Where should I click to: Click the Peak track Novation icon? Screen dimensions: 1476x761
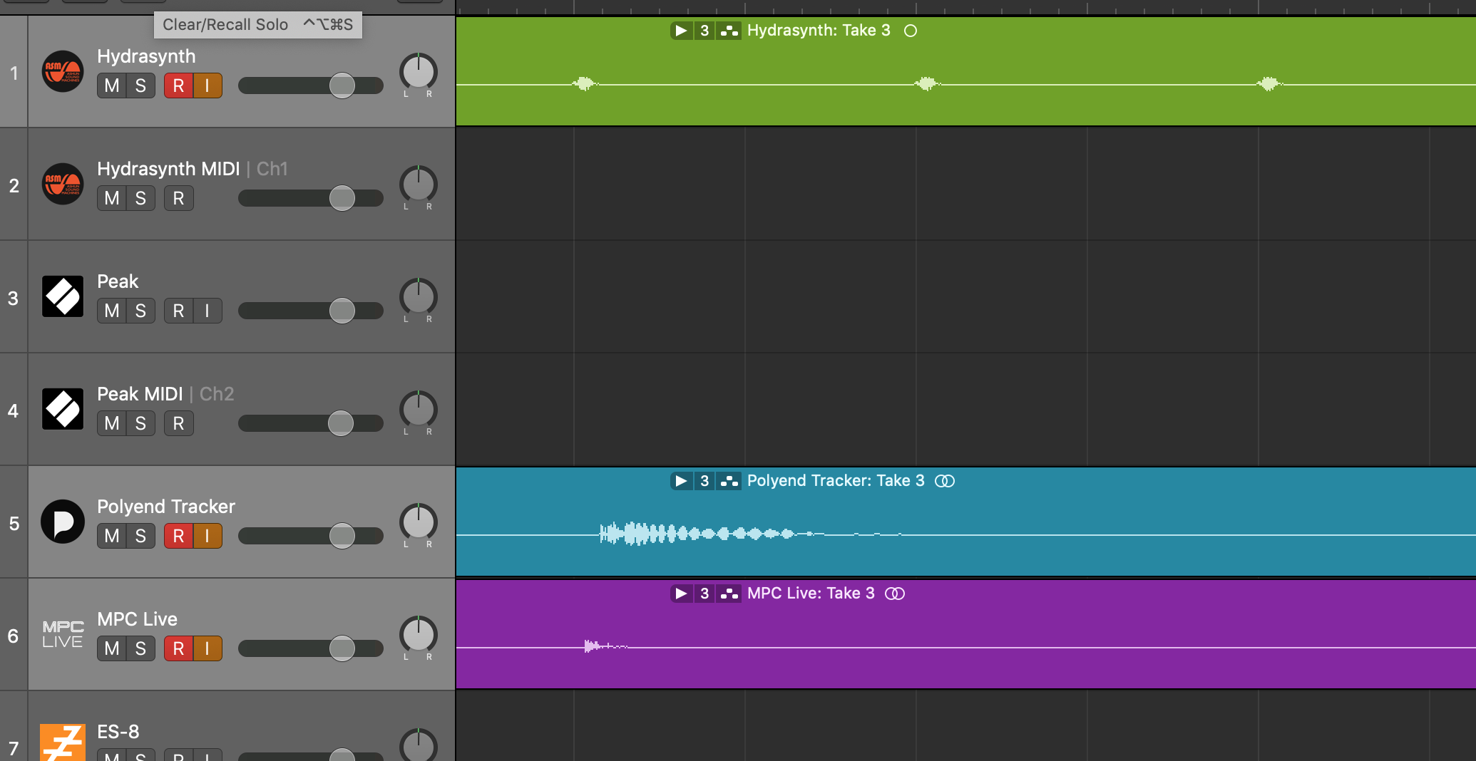(63, 296)
